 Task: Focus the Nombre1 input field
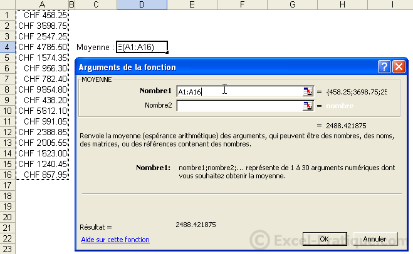pyautogui.click(x=239, y=91)
